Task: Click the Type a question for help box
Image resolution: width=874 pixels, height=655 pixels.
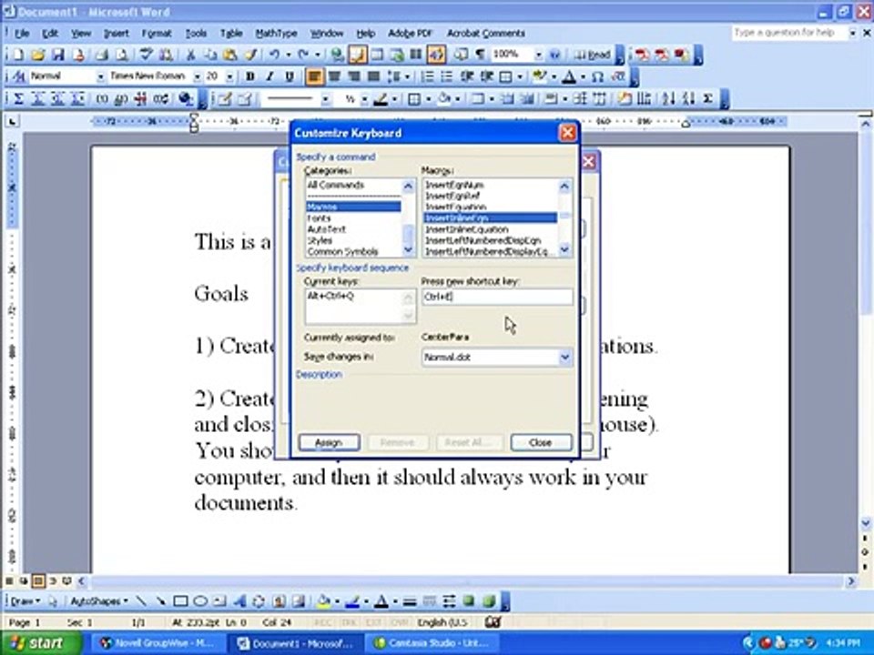Action: pyautogui.click(x=789, y=33)
